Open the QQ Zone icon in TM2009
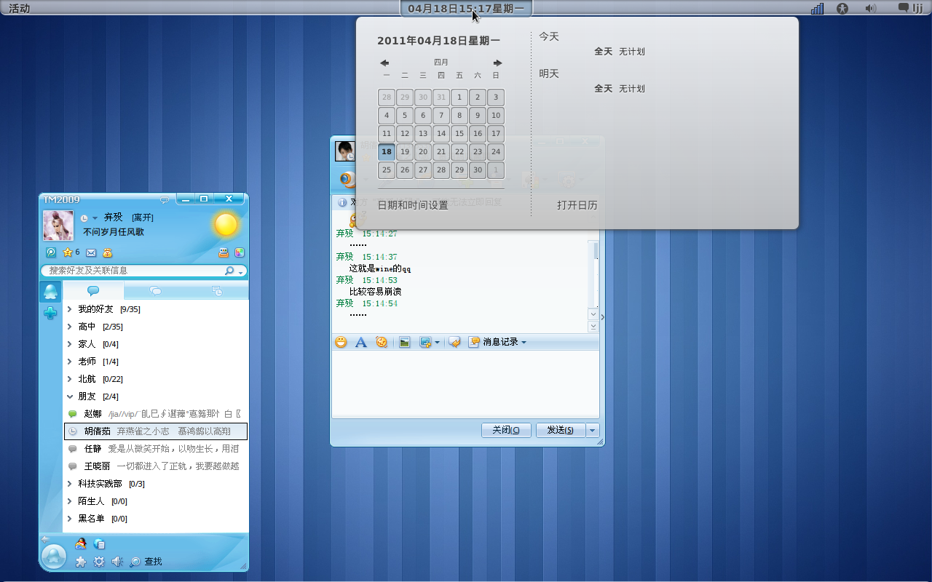This screenshot has height=582, width=932. [x=51, y=252]
